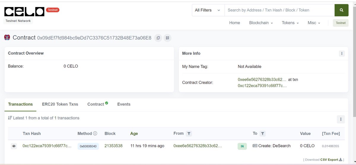Select the Transactions tab
The width and height of the screenshot is (356, 165).
point(20,104)
